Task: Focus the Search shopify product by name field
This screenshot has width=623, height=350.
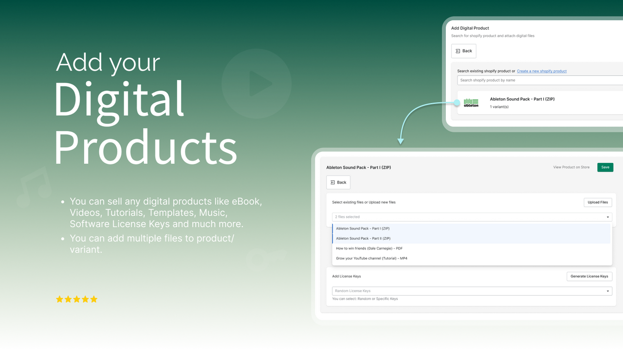Action: (x=540, y=80)
